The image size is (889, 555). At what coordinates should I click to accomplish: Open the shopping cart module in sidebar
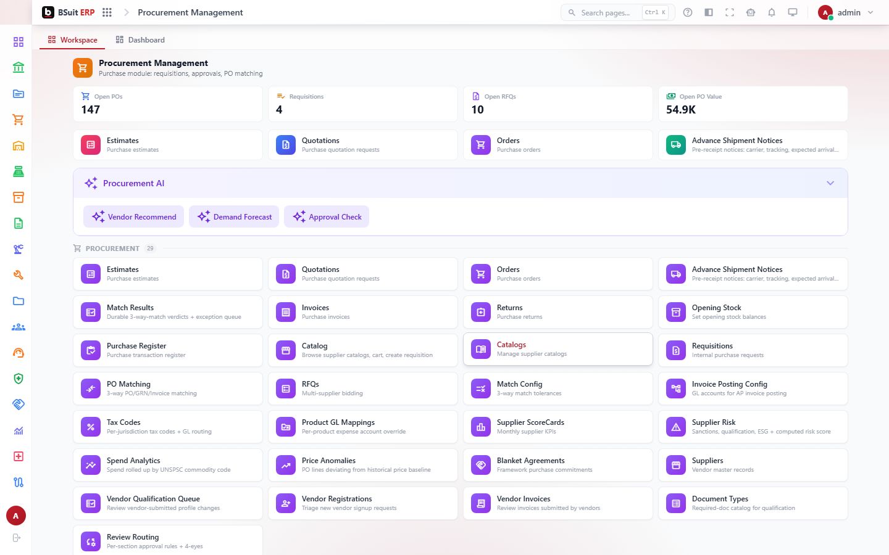(x=19, y=120)
